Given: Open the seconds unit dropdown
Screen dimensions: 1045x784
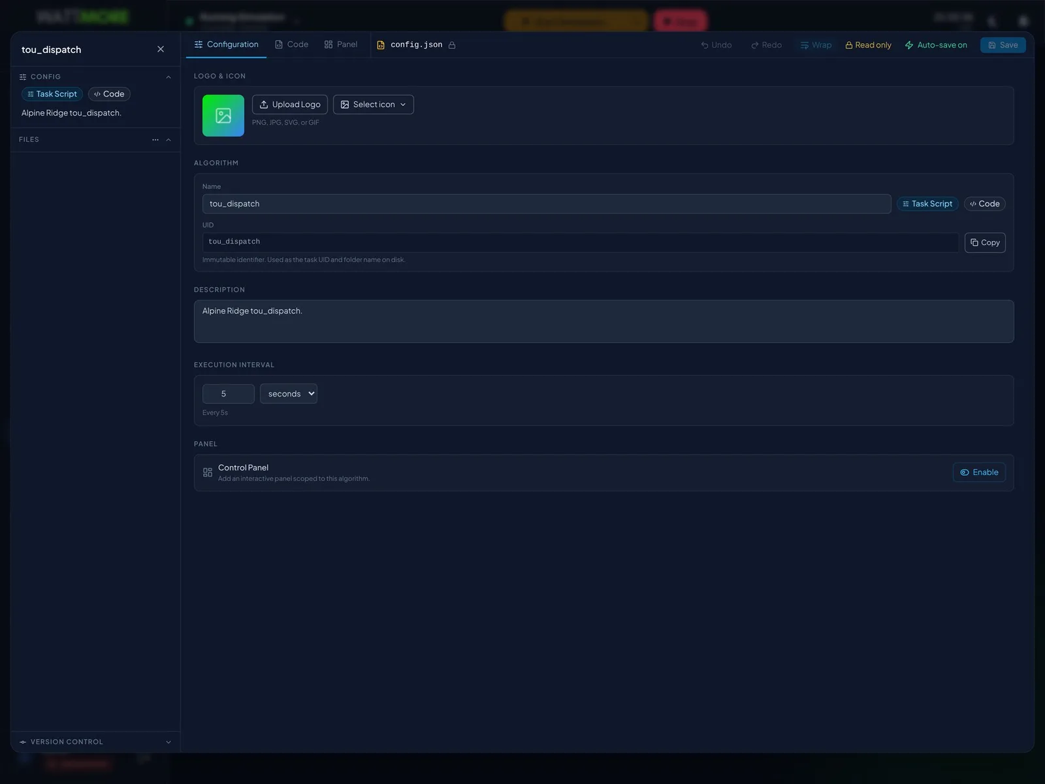Looking at the screenshot, I should tap(289, 394).
